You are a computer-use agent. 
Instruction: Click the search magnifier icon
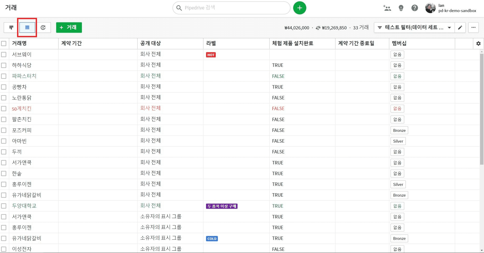[179, 8]
